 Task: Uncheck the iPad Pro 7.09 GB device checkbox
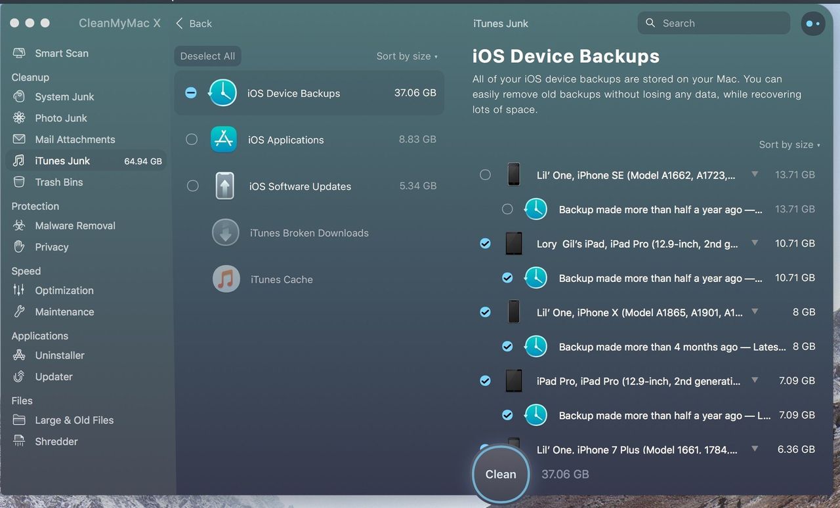[x=485, y=380]
